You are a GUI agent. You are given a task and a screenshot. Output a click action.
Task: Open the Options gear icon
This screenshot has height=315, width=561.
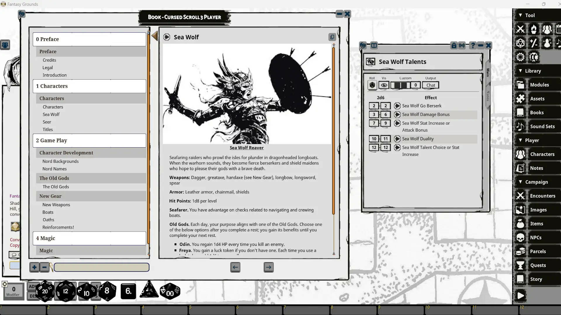tap(520, 57)
